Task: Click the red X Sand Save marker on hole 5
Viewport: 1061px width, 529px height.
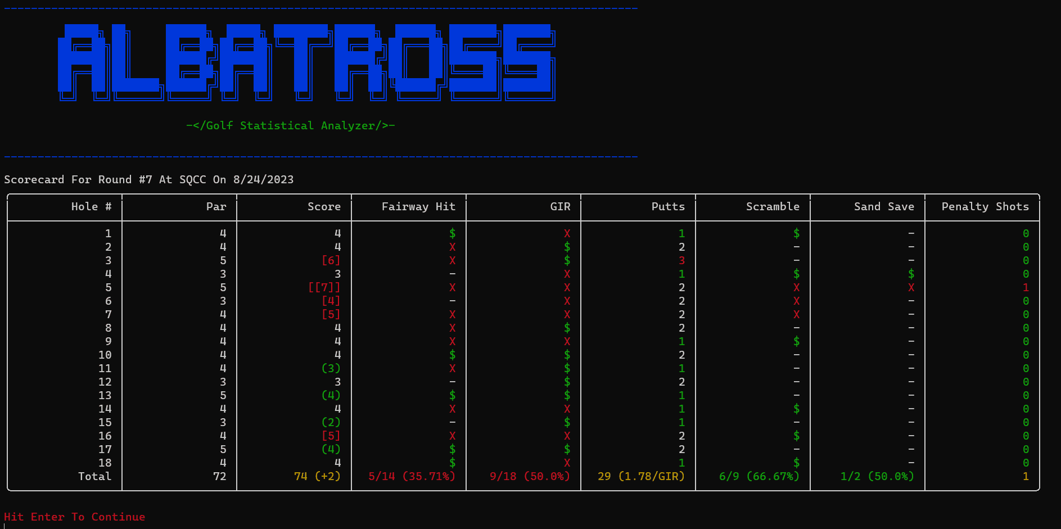Action: (x=911, y=287)
